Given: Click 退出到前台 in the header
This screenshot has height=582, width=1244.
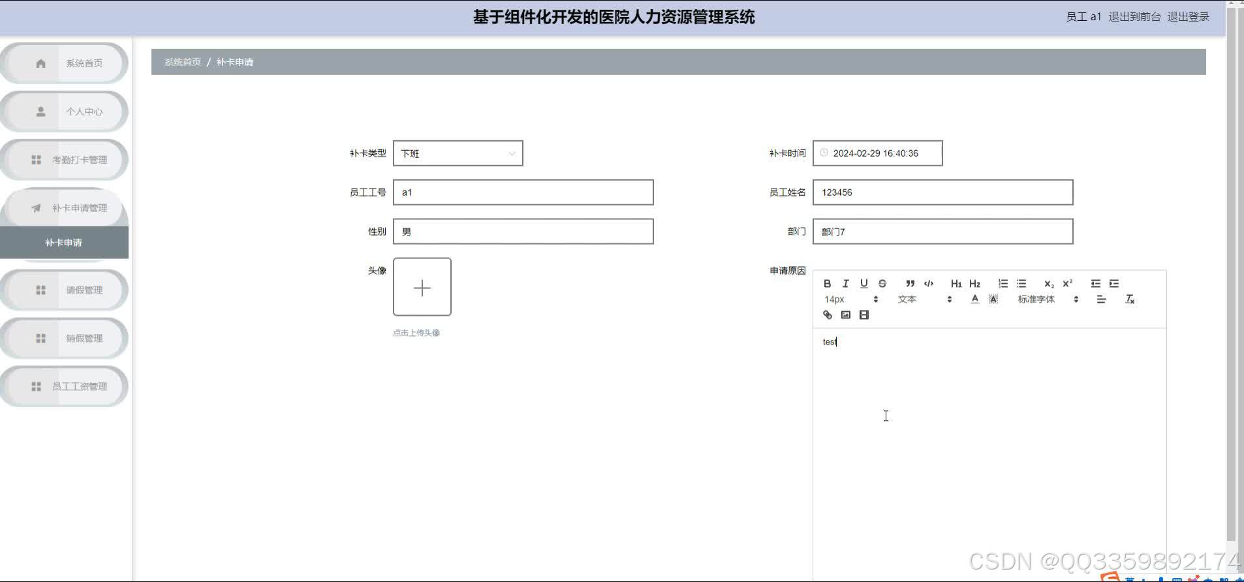Looking at the screenshot, I should 1134,17.
